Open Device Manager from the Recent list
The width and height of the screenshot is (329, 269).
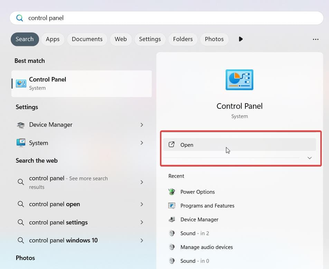(x=239, y=220)
